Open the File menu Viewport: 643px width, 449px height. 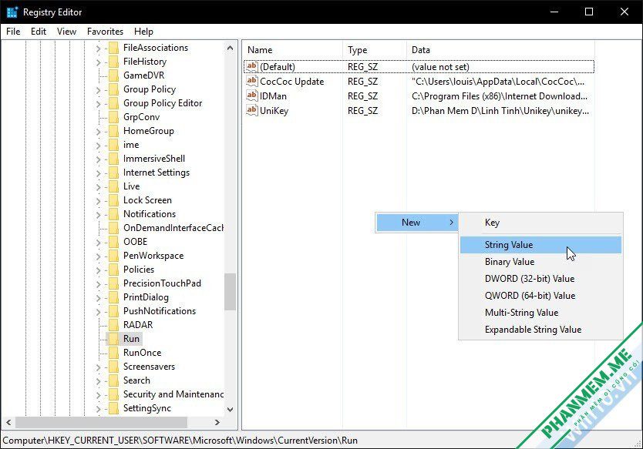(x=13, y=32)
